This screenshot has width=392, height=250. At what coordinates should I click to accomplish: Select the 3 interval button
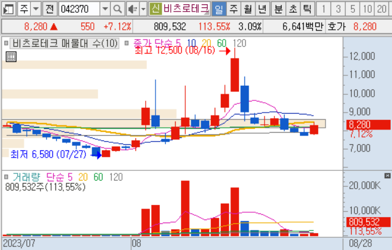click(338, 9)
